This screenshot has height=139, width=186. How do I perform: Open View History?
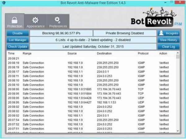[x=168, y=40]
